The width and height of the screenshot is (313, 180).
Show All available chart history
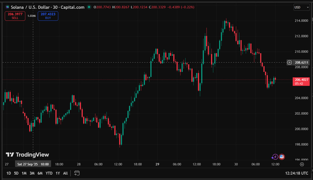[65, 173]
